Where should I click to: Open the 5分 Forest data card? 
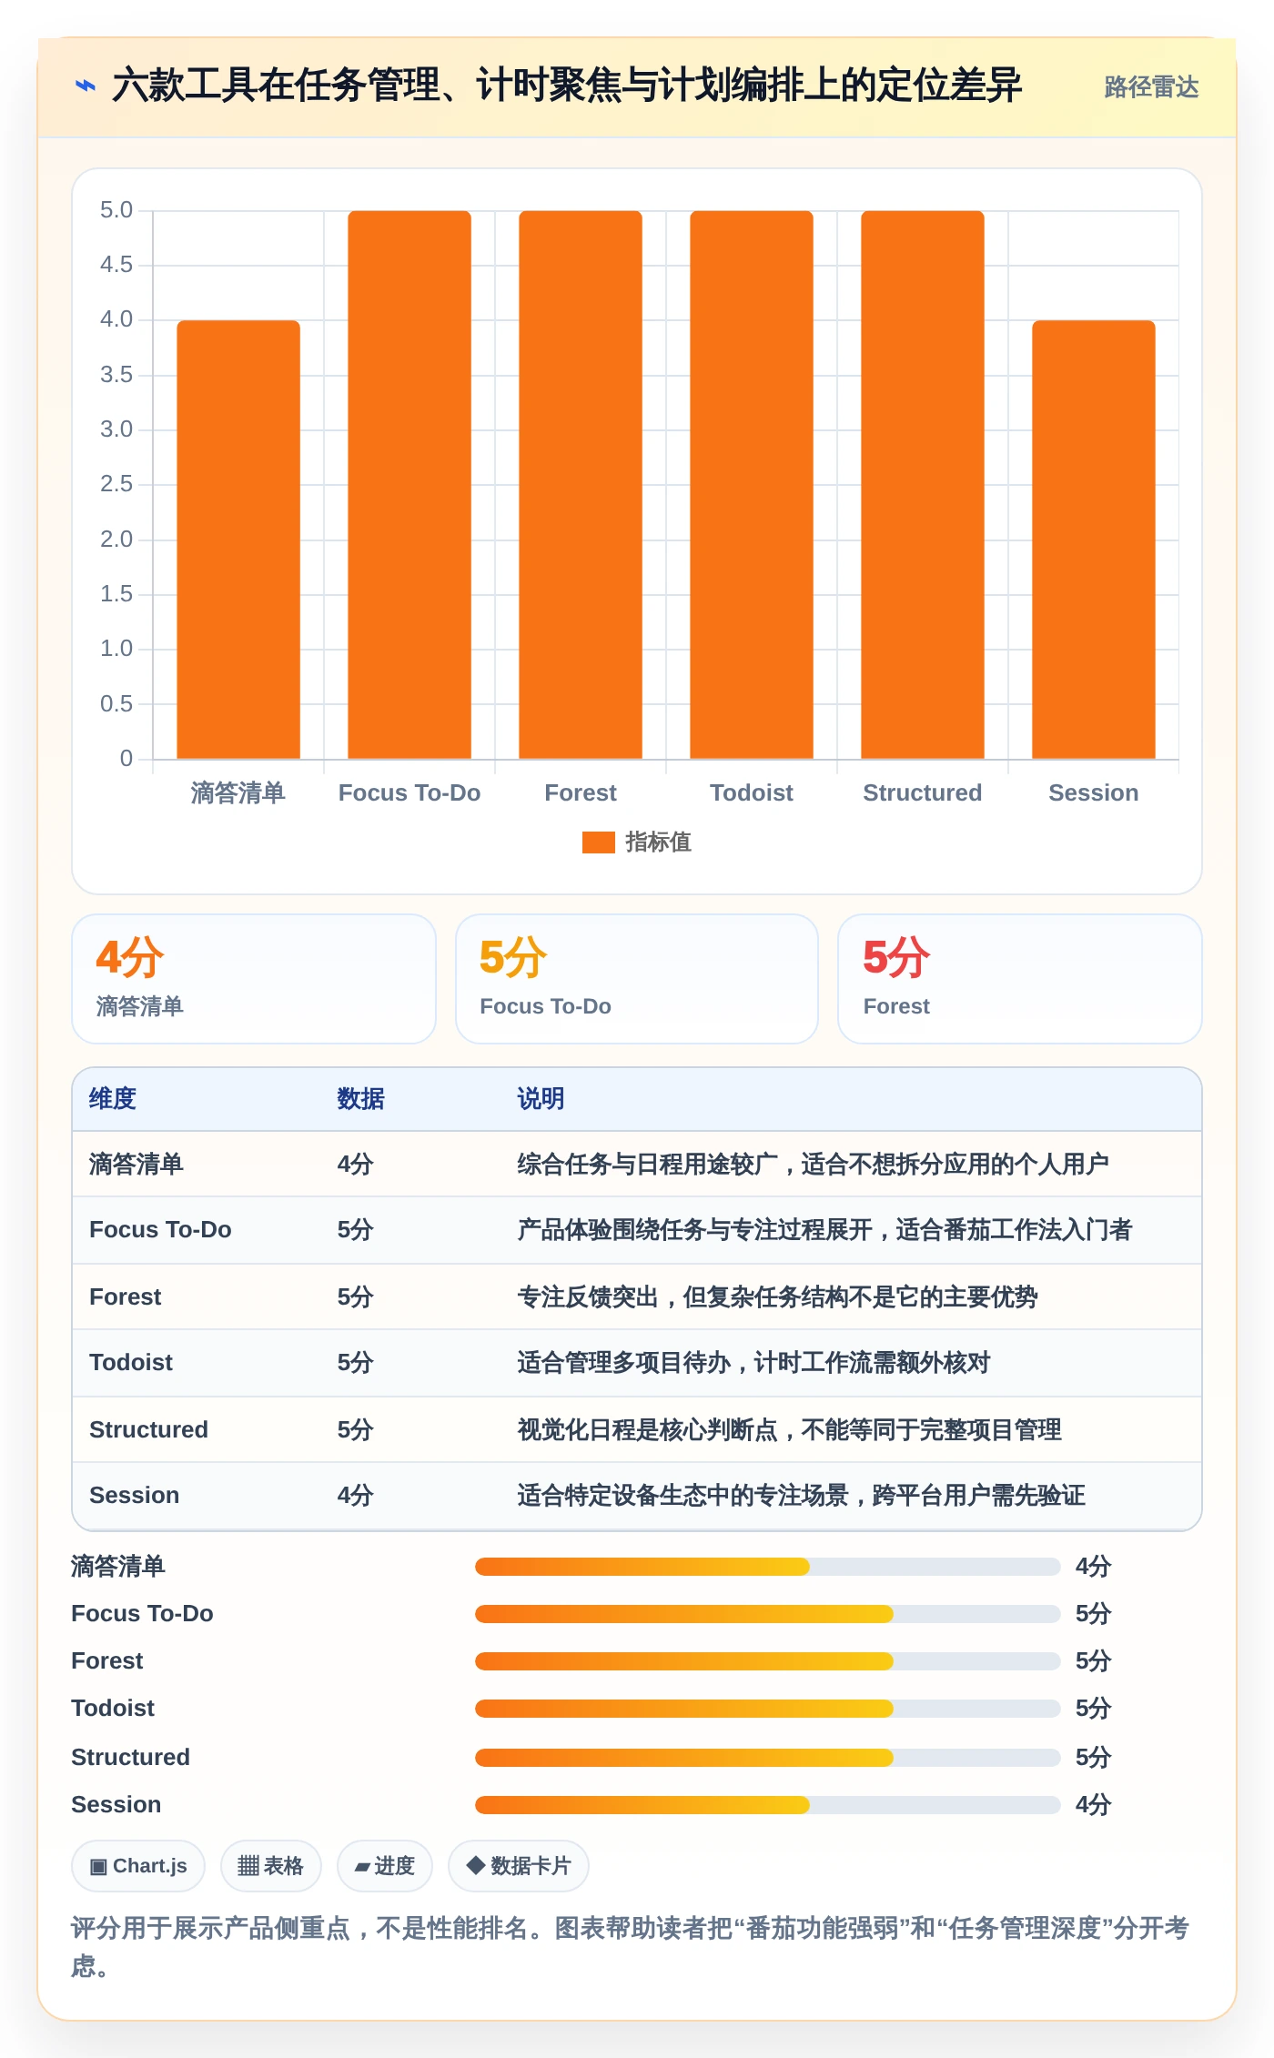(x=1020, y=979)
